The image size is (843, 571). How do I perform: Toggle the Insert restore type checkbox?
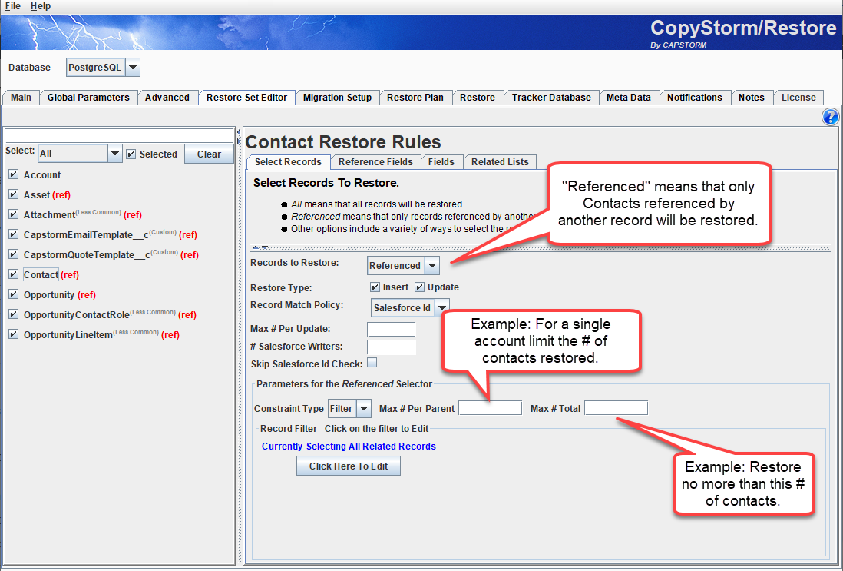pyautogui.click(x=375, y=287)
